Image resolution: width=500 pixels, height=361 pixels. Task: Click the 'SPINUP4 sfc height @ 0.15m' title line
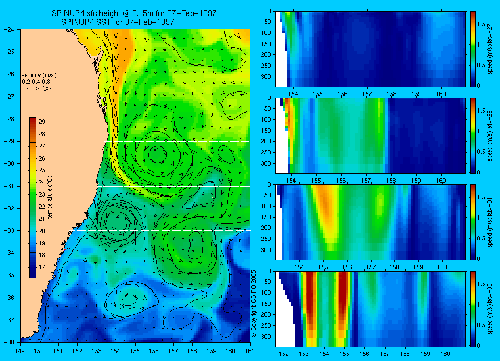click(x=134, y=13)
